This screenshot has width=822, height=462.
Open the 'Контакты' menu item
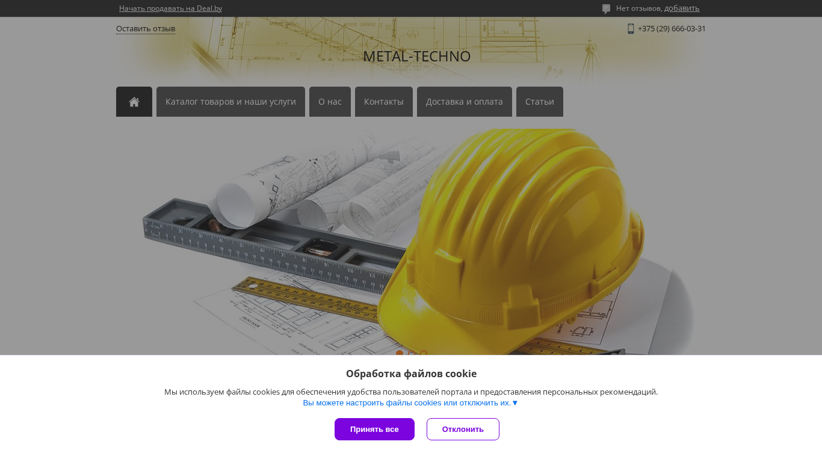[x=384, y=102]
